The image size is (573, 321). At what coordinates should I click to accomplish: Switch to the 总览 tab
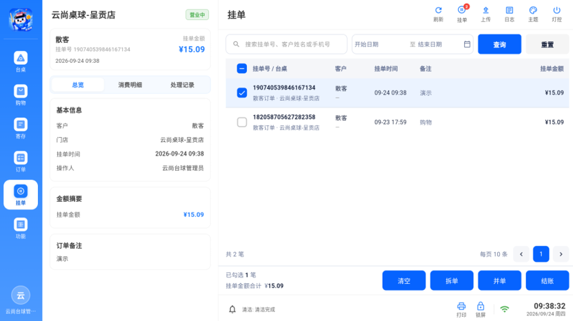point(78,85)
